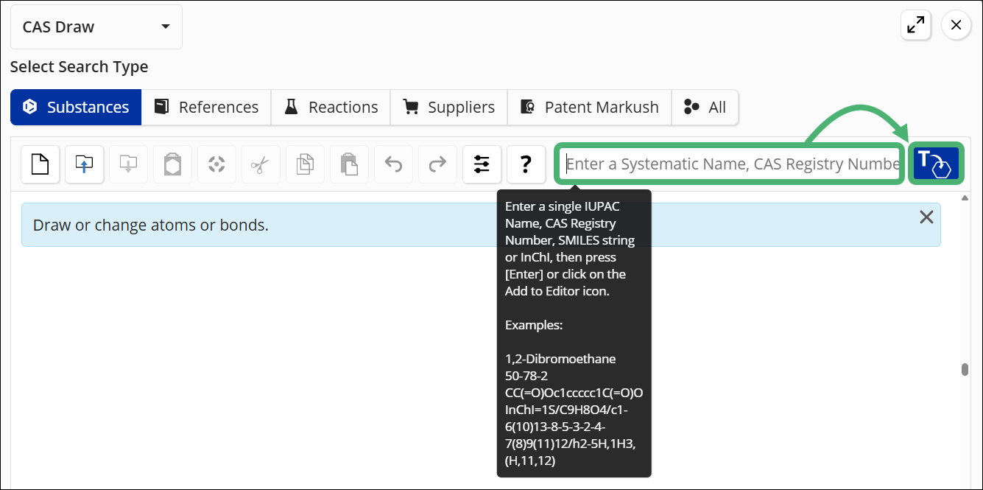Undo the last drawing action
983x490 pixels.
(393, 164)
